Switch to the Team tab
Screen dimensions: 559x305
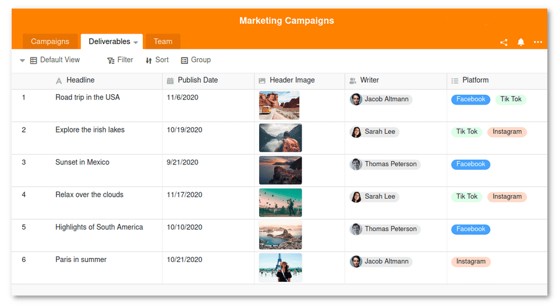pos(163,42)
